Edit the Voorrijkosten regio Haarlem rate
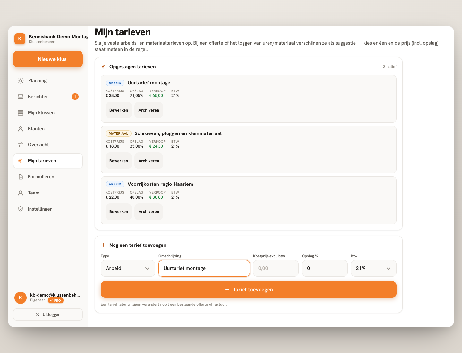Viewport: 462px width, 353px height. point(119,212)
